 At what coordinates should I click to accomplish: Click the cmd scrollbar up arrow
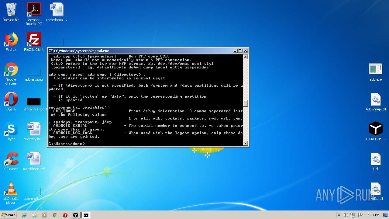[246, 57]
